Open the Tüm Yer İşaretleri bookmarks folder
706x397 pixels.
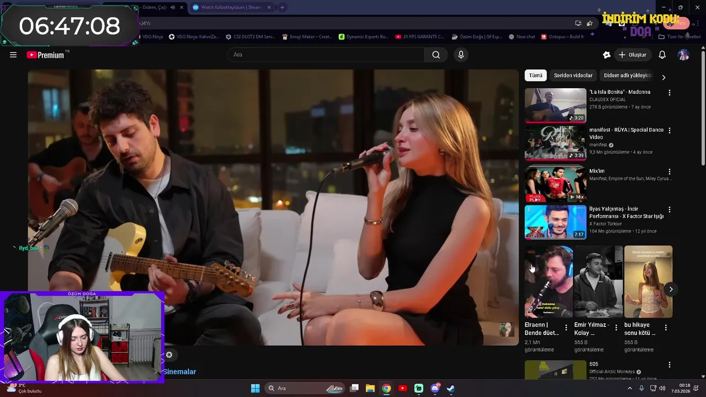(x=680, y=37)
